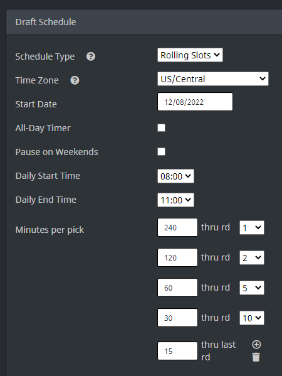Viewport: 282px width, 376px height.
Task: Open the Schedule Type dropdown
Action: pyautogui.click(x=190, y=55)
